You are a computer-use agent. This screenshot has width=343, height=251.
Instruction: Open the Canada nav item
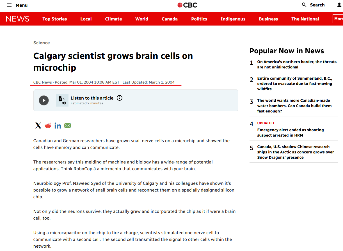coord(170,19)
